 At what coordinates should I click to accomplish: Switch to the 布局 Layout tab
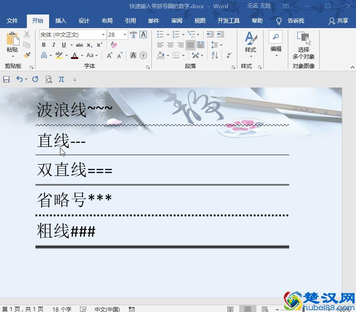pos(107,21)
